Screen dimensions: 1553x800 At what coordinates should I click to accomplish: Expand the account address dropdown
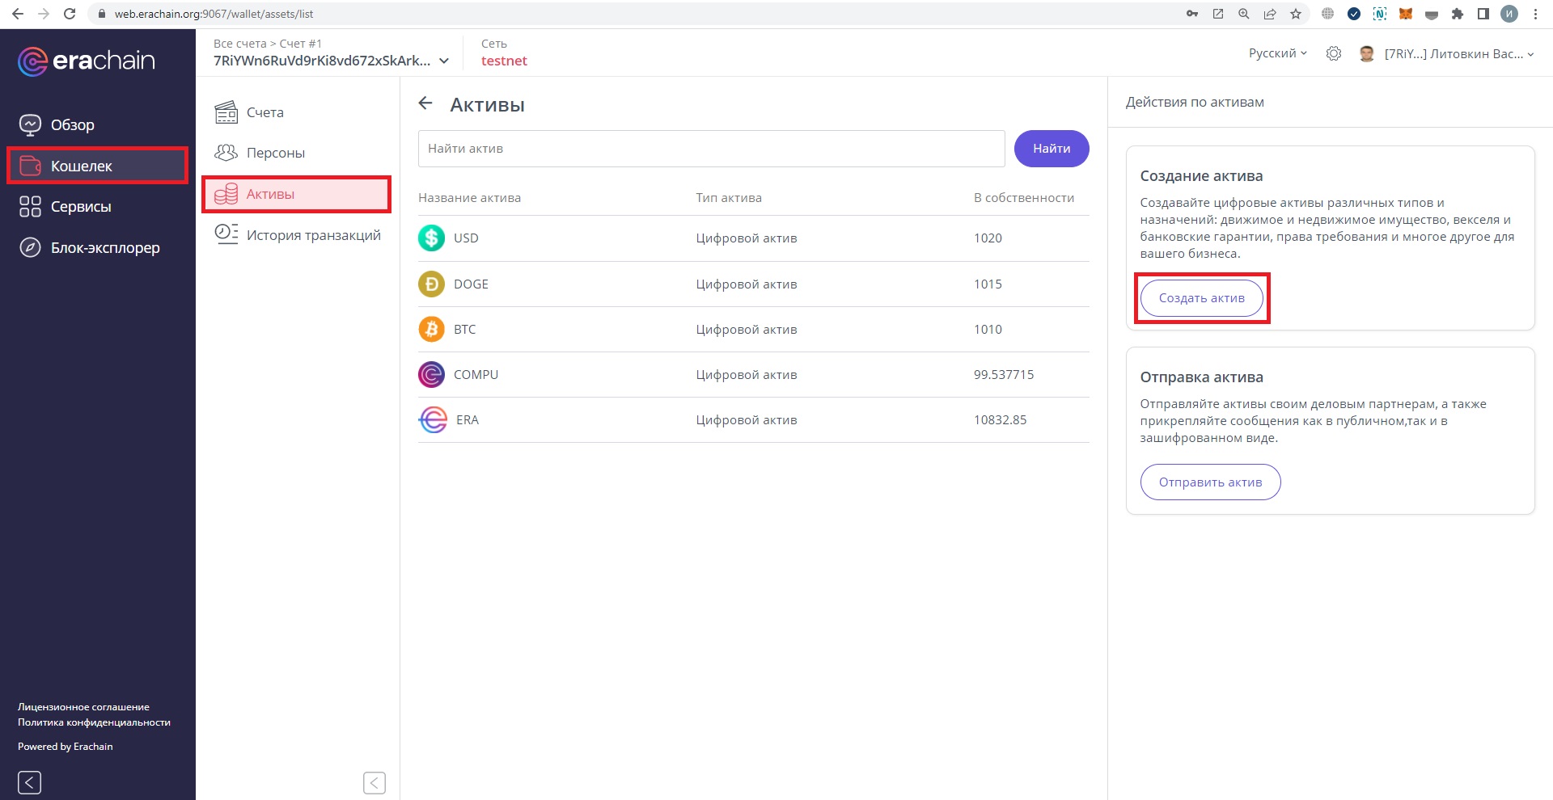[x=443, y=61]
